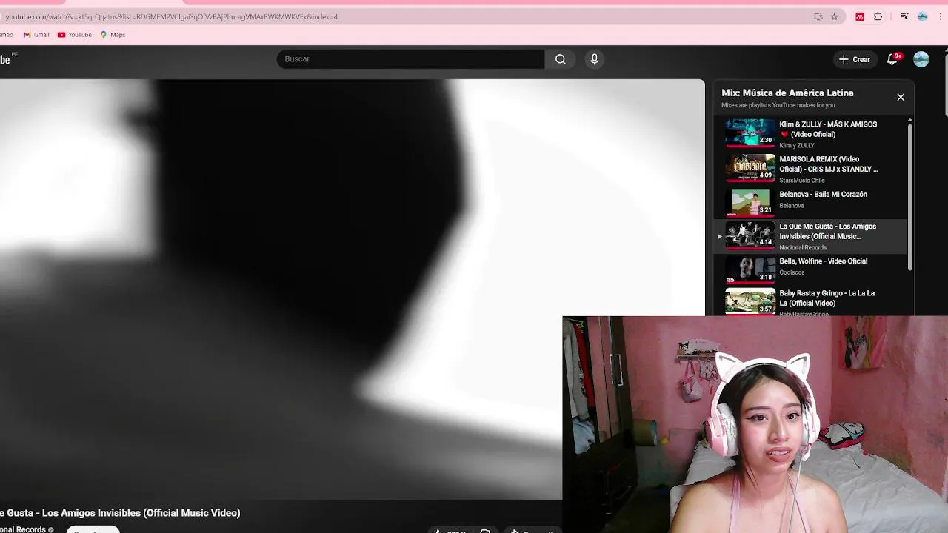Start voice search with the microphone icon

594,59
